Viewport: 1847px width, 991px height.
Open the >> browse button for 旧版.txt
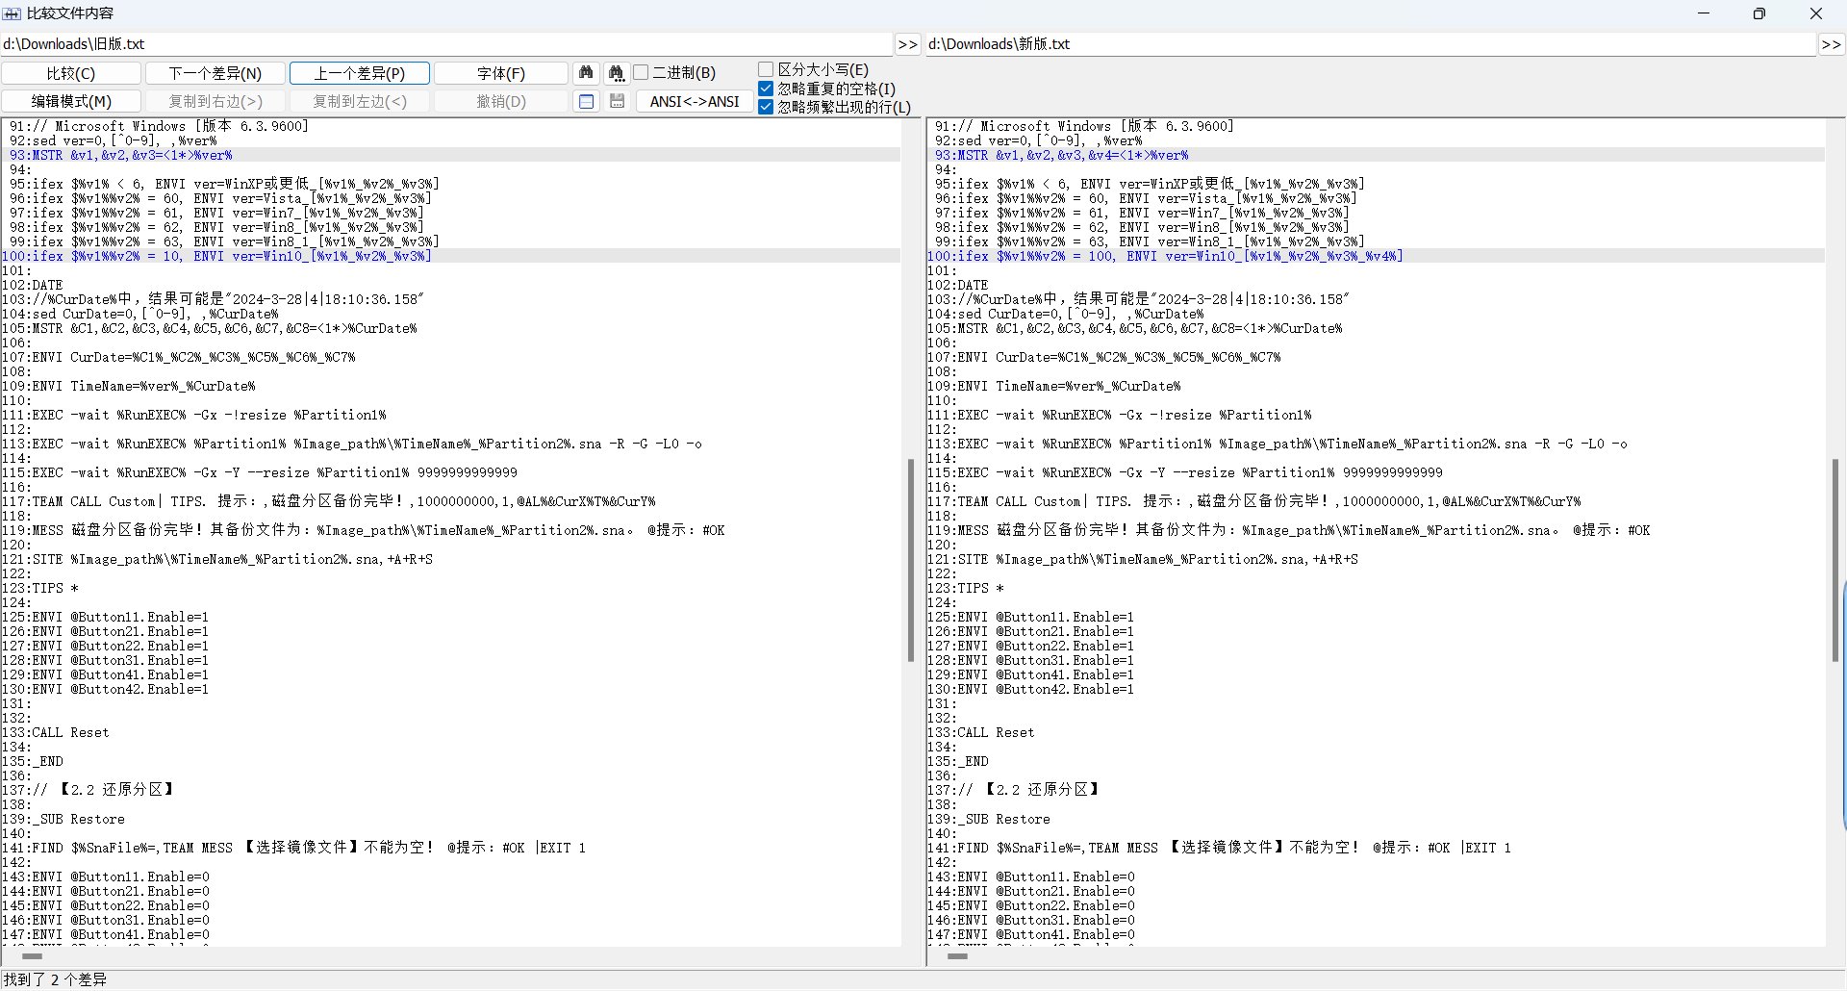pos(907,44)
